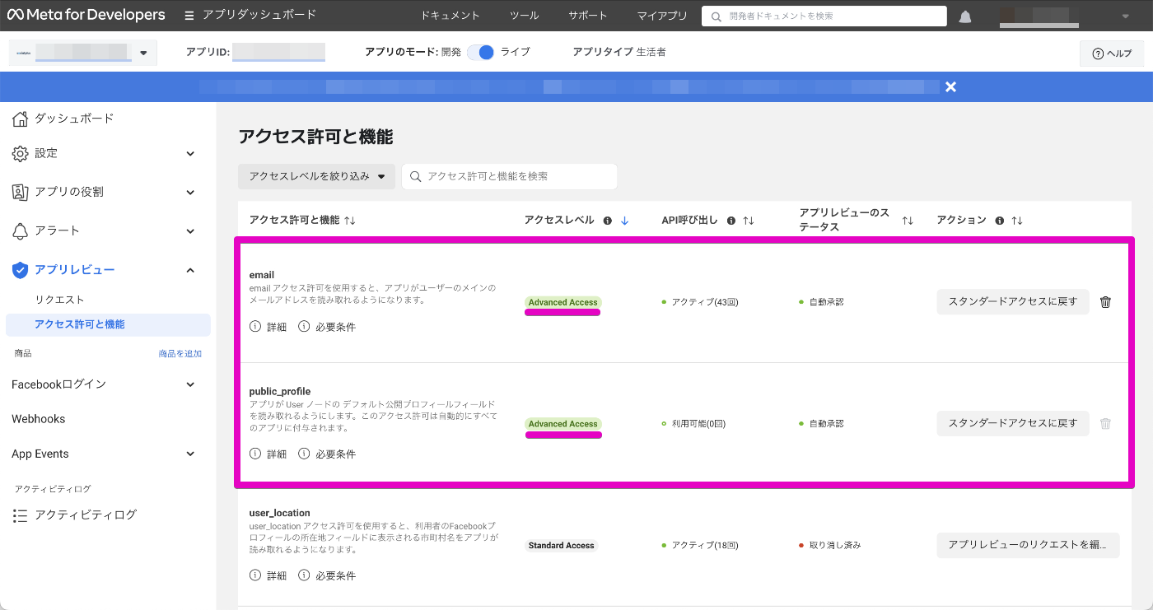Click info icon next to API呼び出し header
Screen dimensions: 1153x610
(731, 221)
